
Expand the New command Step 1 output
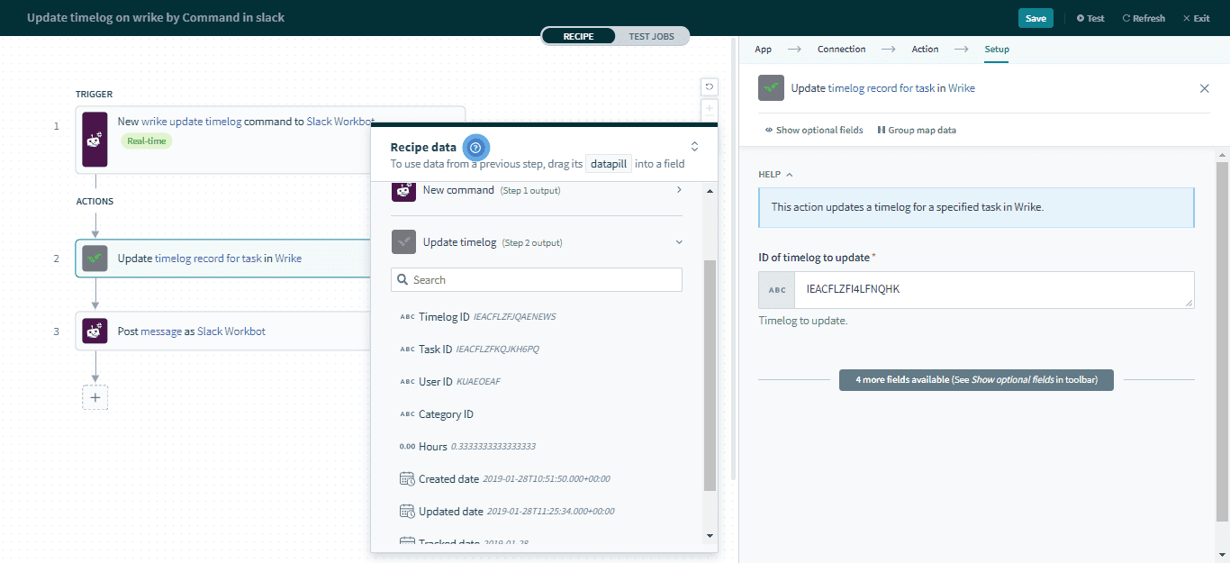point(678,190)
